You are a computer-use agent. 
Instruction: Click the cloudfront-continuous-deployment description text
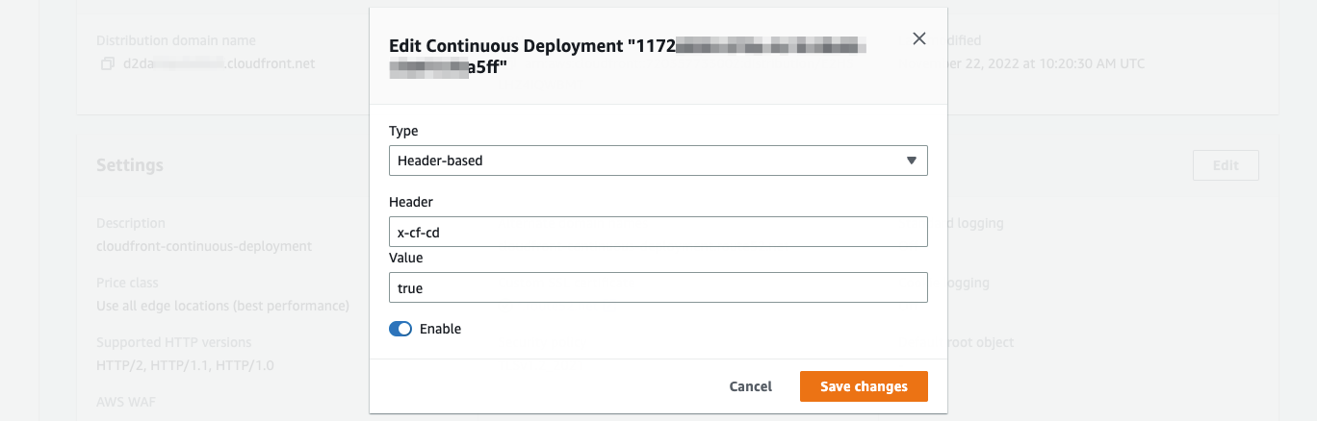point(204,246)
